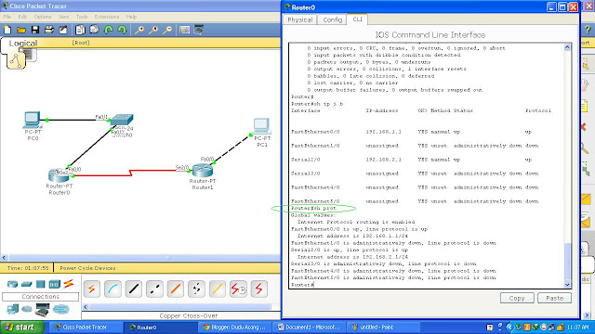The height and width of the screenshot is (334, 595).
Task: Open the File menu
Action: click(7, 17)
